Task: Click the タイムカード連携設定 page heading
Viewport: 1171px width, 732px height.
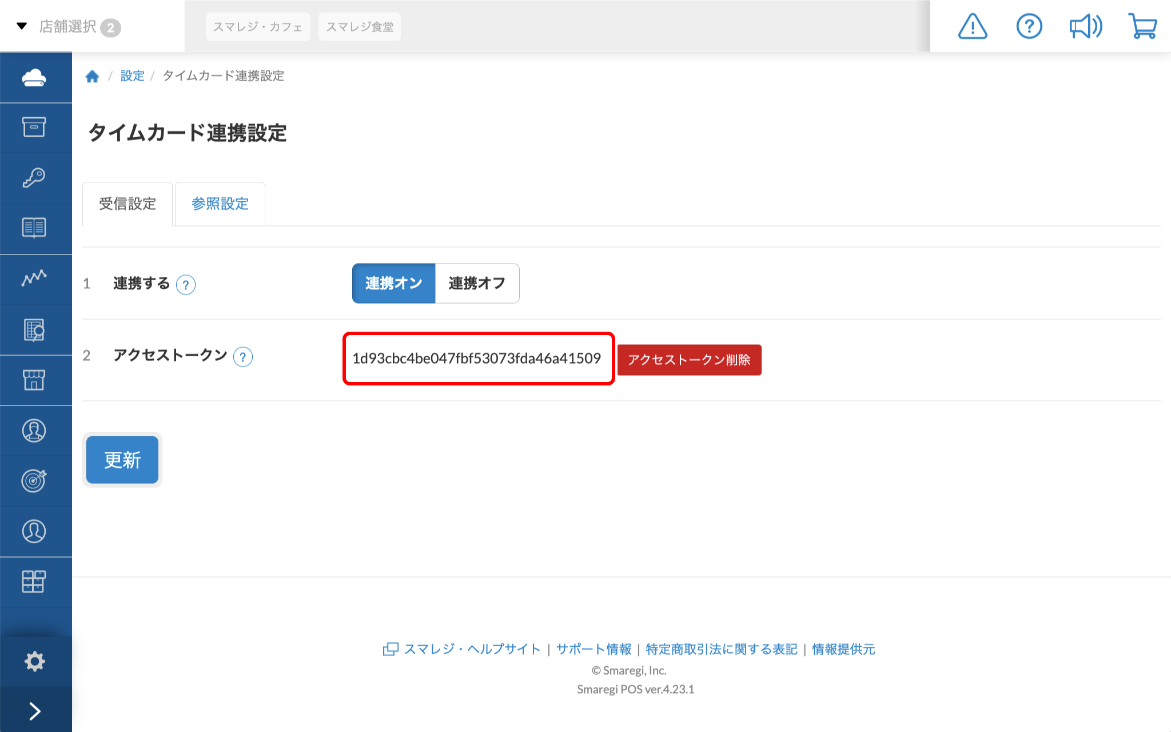Action: [188, 133]
